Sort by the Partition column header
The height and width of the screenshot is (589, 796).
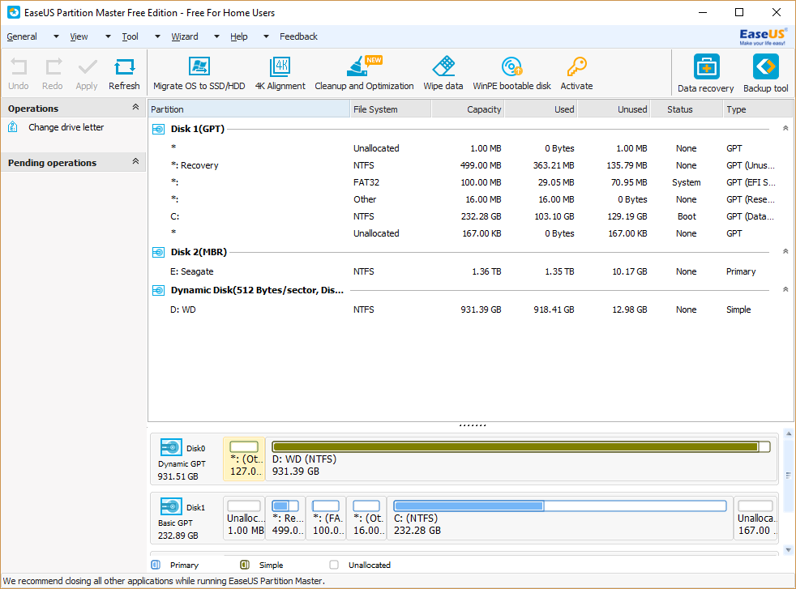(x=249, y=109)
